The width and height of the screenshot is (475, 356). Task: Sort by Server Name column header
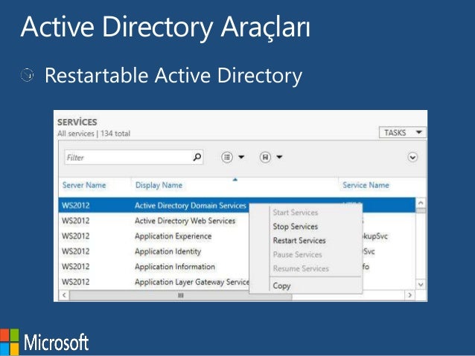84,185
